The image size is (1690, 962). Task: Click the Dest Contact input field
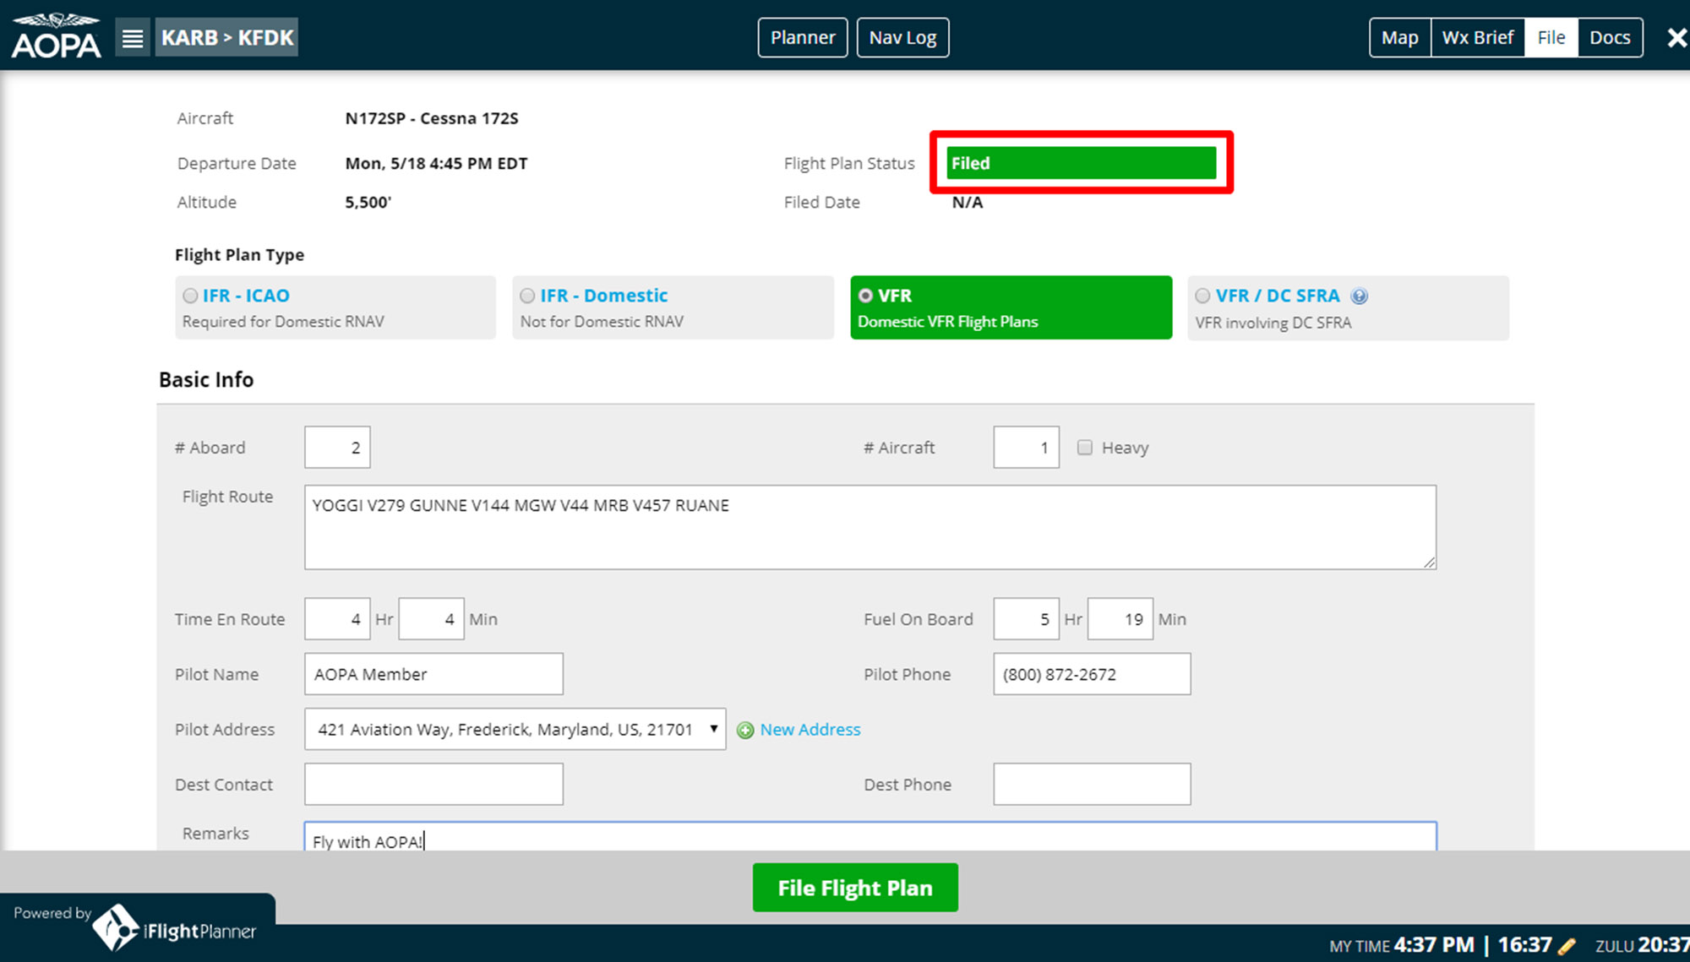433,784
